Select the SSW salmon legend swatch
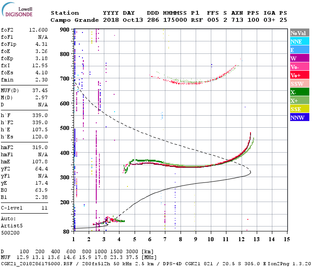Screen dimensions: 312x267 [x=300, y=84]
